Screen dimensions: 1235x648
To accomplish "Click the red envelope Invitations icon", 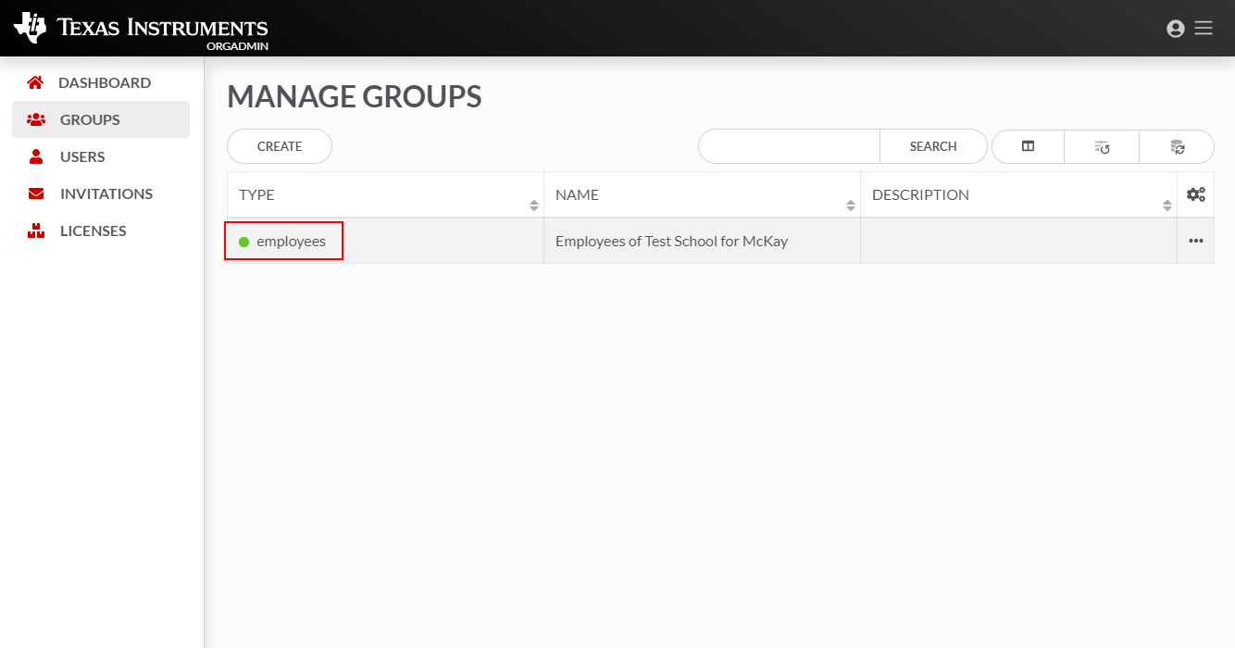I will pos(36,193).
